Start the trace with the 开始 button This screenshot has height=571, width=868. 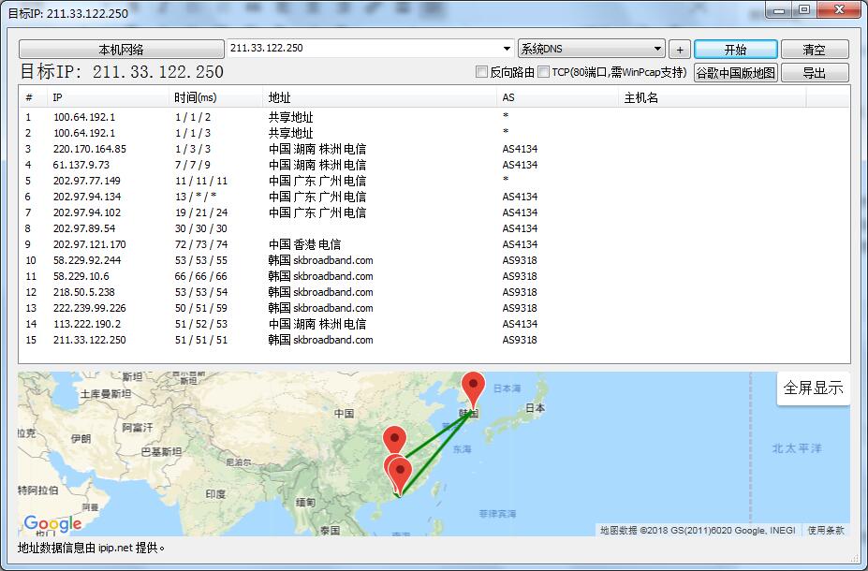click(735, 50)
